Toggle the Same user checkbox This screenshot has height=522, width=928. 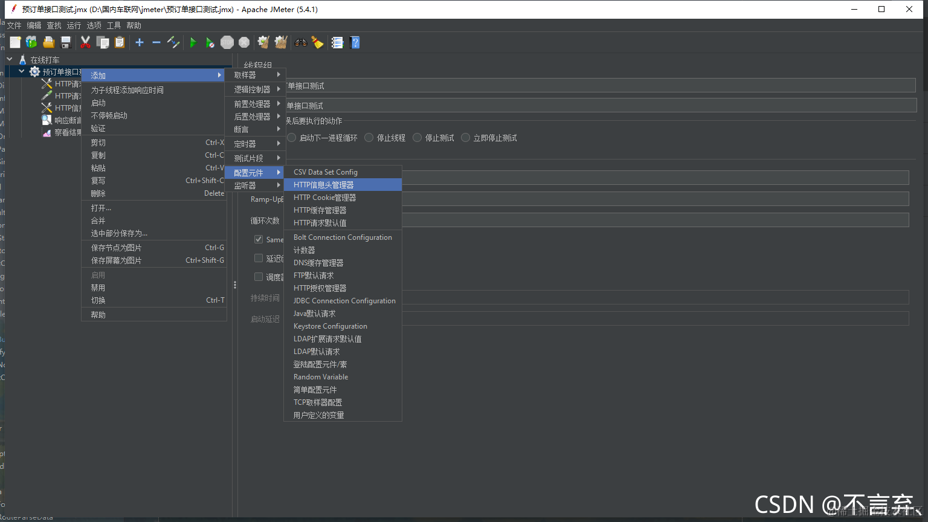coord(259,239)
